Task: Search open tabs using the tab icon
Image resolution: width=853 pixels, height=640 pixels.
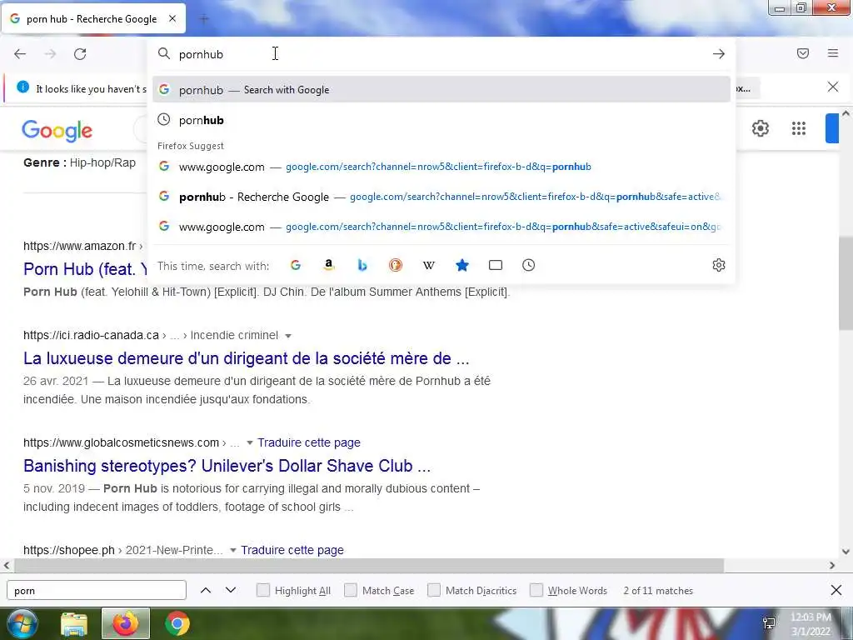Action: [x=496, y=265]
